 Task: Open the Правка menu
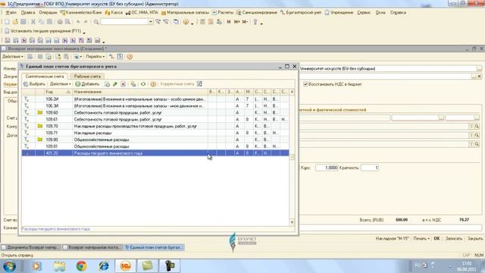pos(28,12)
